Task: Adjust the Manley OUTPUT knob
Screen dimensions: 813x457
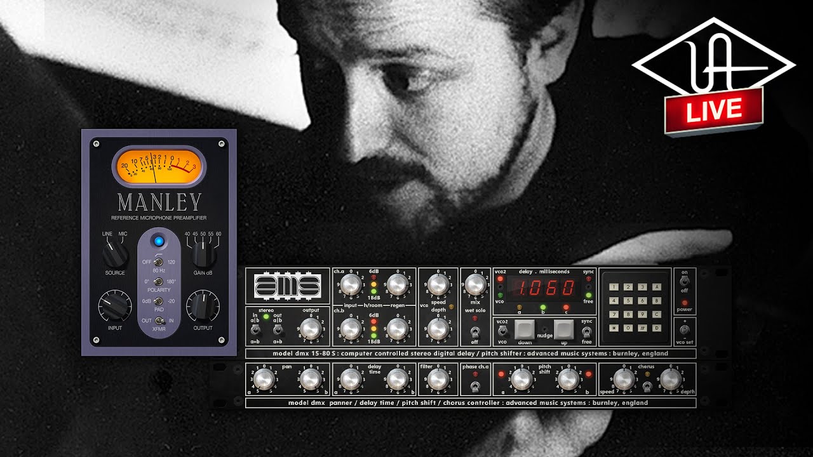Action: (x=203, y=306)
